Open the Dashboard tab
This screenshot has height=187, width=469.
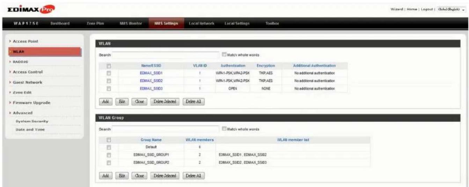coord(60,23)
